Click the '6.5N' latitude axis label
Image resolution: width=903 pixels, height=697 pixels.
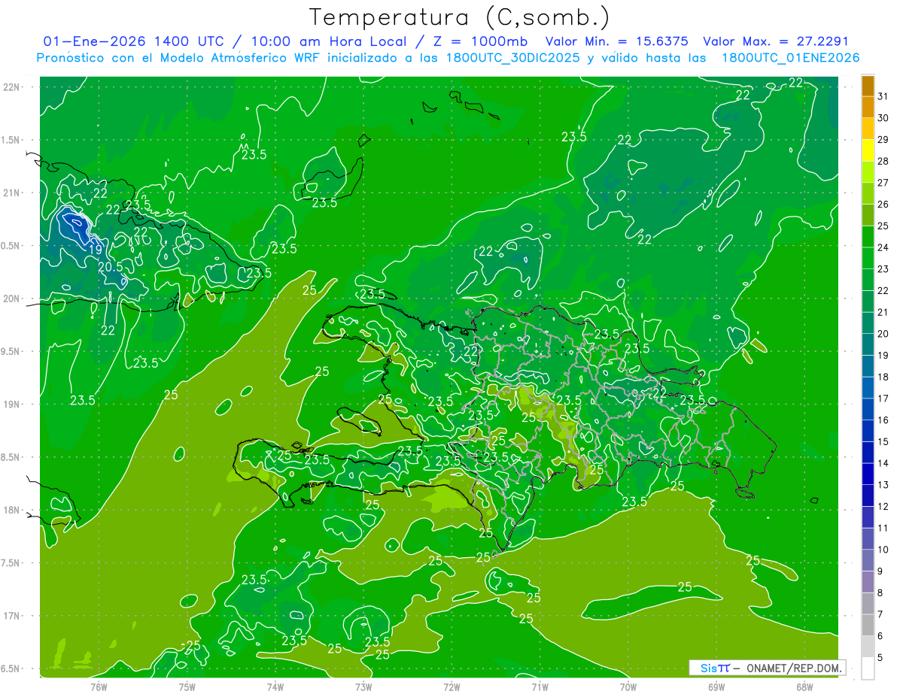click(11, 668)
